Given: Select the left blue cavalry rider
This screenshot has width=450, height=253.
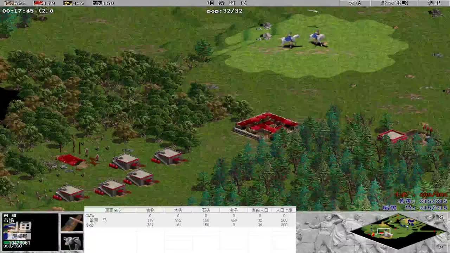Looking at the screenshot, I should click(290, 39).
